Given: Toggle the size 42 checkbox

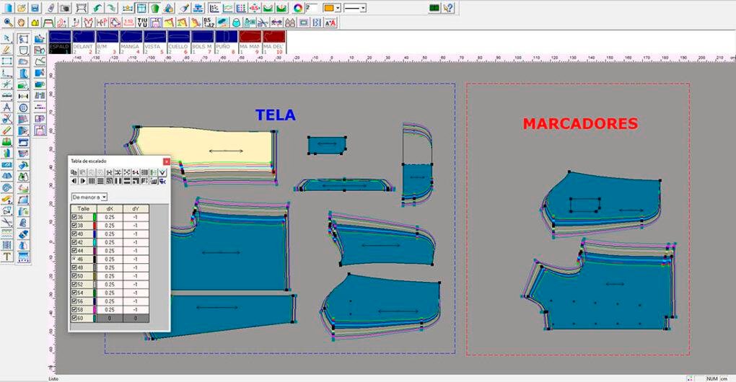Looking at the screenshot, I should (x=74, y=242).
